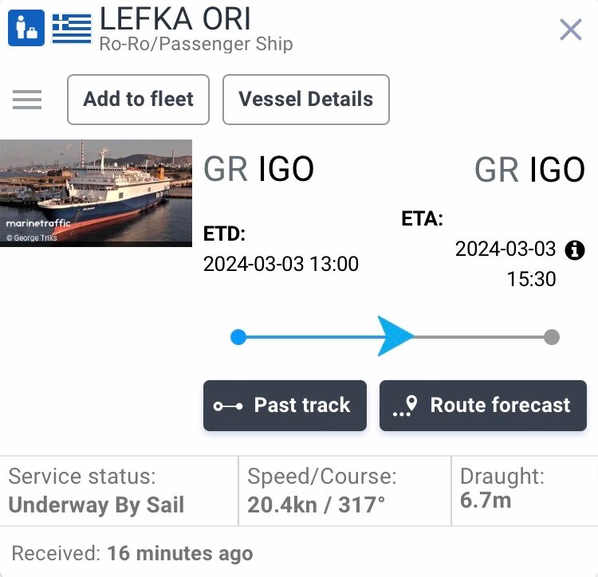Click the Underway By Sail status
This screenshot has height=577, width=598.
96,505
